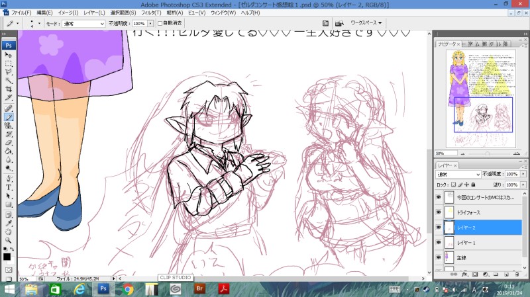
Task: Select the Polygonal Lasso tool
Action: pos(9,72)
